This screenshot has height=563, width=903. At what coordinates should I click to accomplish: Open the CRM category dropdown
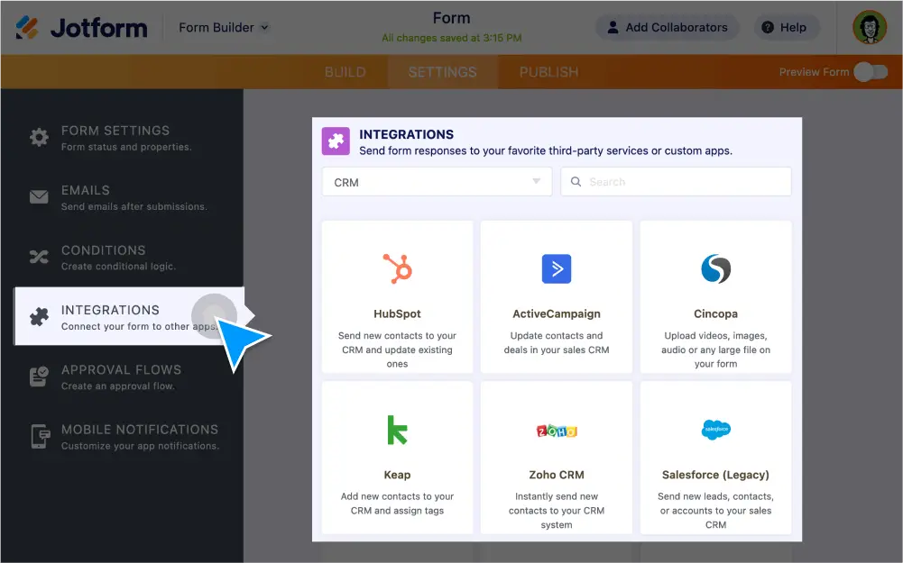437,181
